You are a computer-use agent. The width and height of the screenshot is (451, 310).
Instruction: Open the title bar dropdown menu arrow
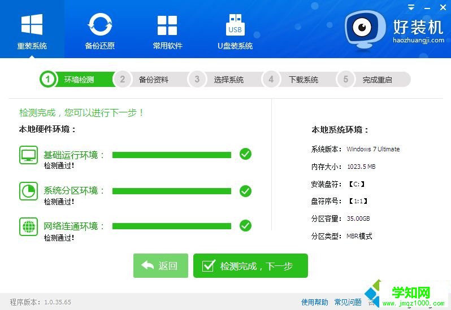pos(411,7)
